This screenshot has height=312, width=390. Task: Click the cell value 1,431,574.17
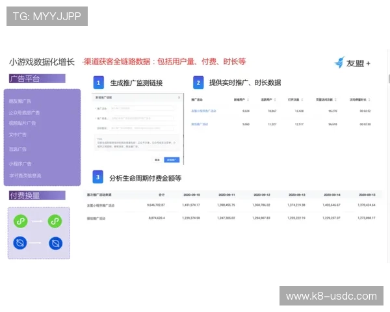pos(191,205)
